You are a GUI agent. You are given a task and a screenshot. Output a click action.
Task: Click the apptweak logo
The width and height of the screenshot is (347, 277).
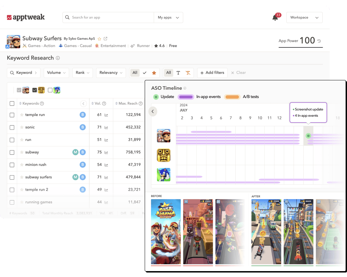point(25,17)
